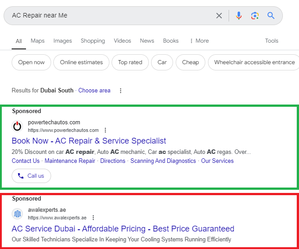Click the Contact Us sitelink
Screen dimensions: 299x249
tap(26, 161)
